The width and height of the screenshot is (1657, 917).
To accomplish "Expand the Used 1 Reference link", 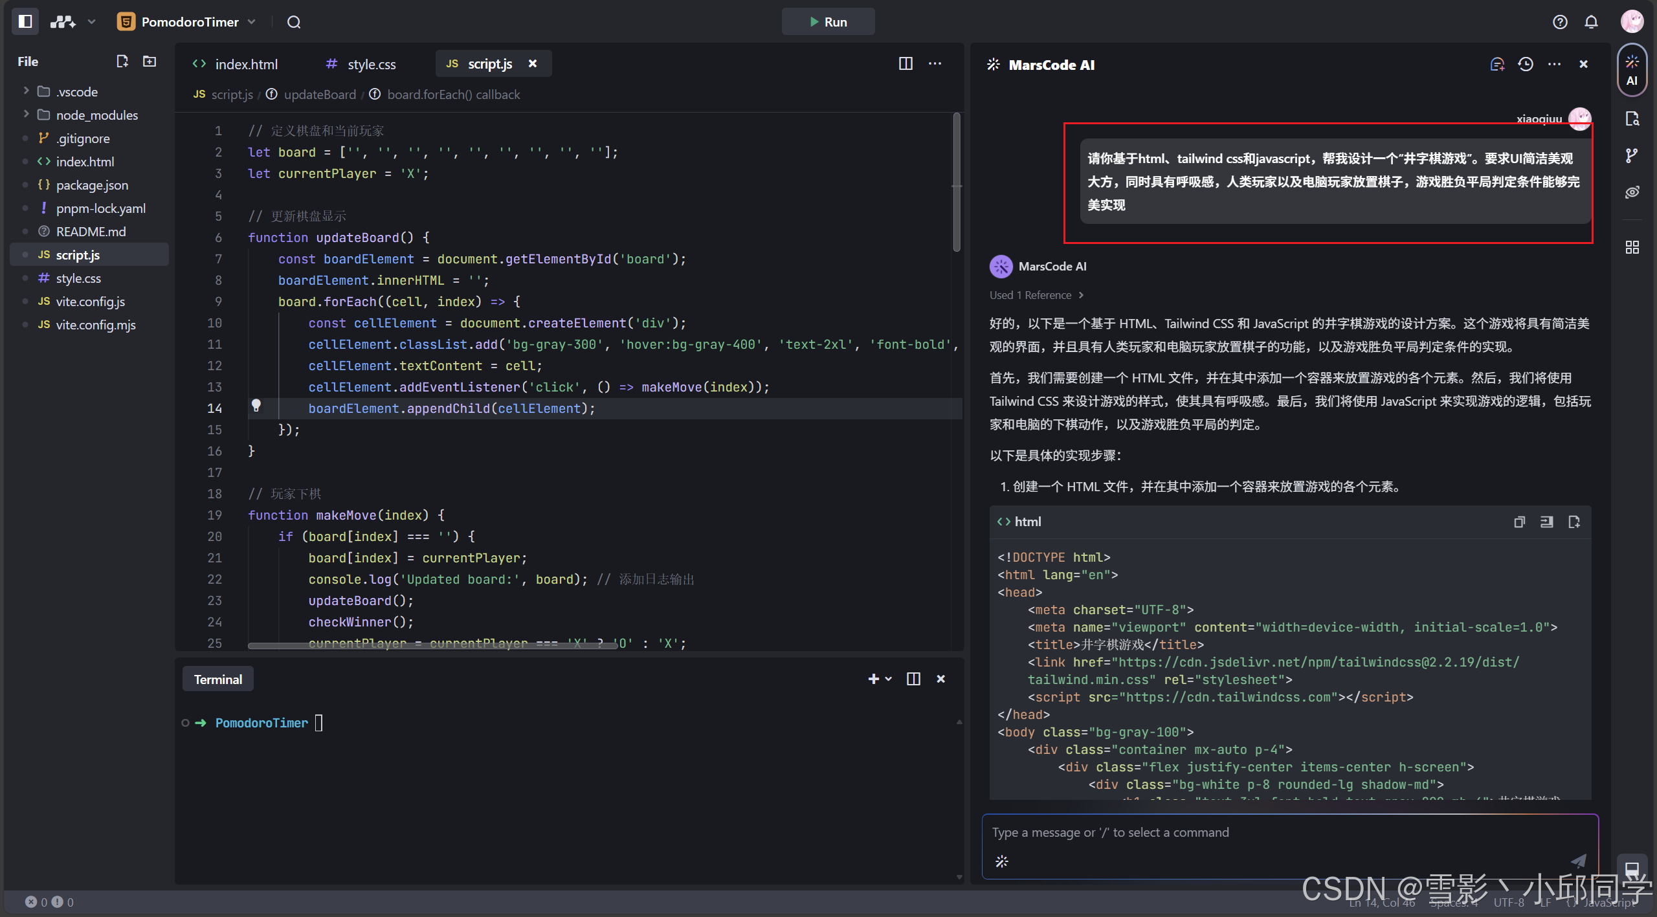I will pos(1036,295).
